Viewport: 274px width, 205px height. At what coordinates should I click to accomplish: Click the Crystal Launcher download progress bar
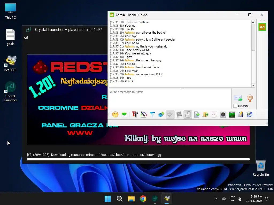(x=138, y=159)
